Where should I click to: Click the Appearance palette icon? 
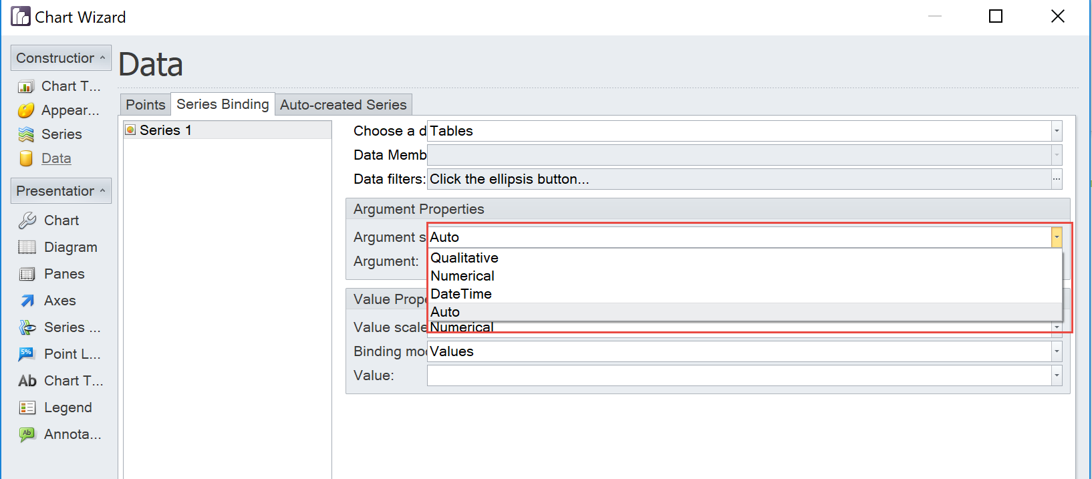[26, 110]
